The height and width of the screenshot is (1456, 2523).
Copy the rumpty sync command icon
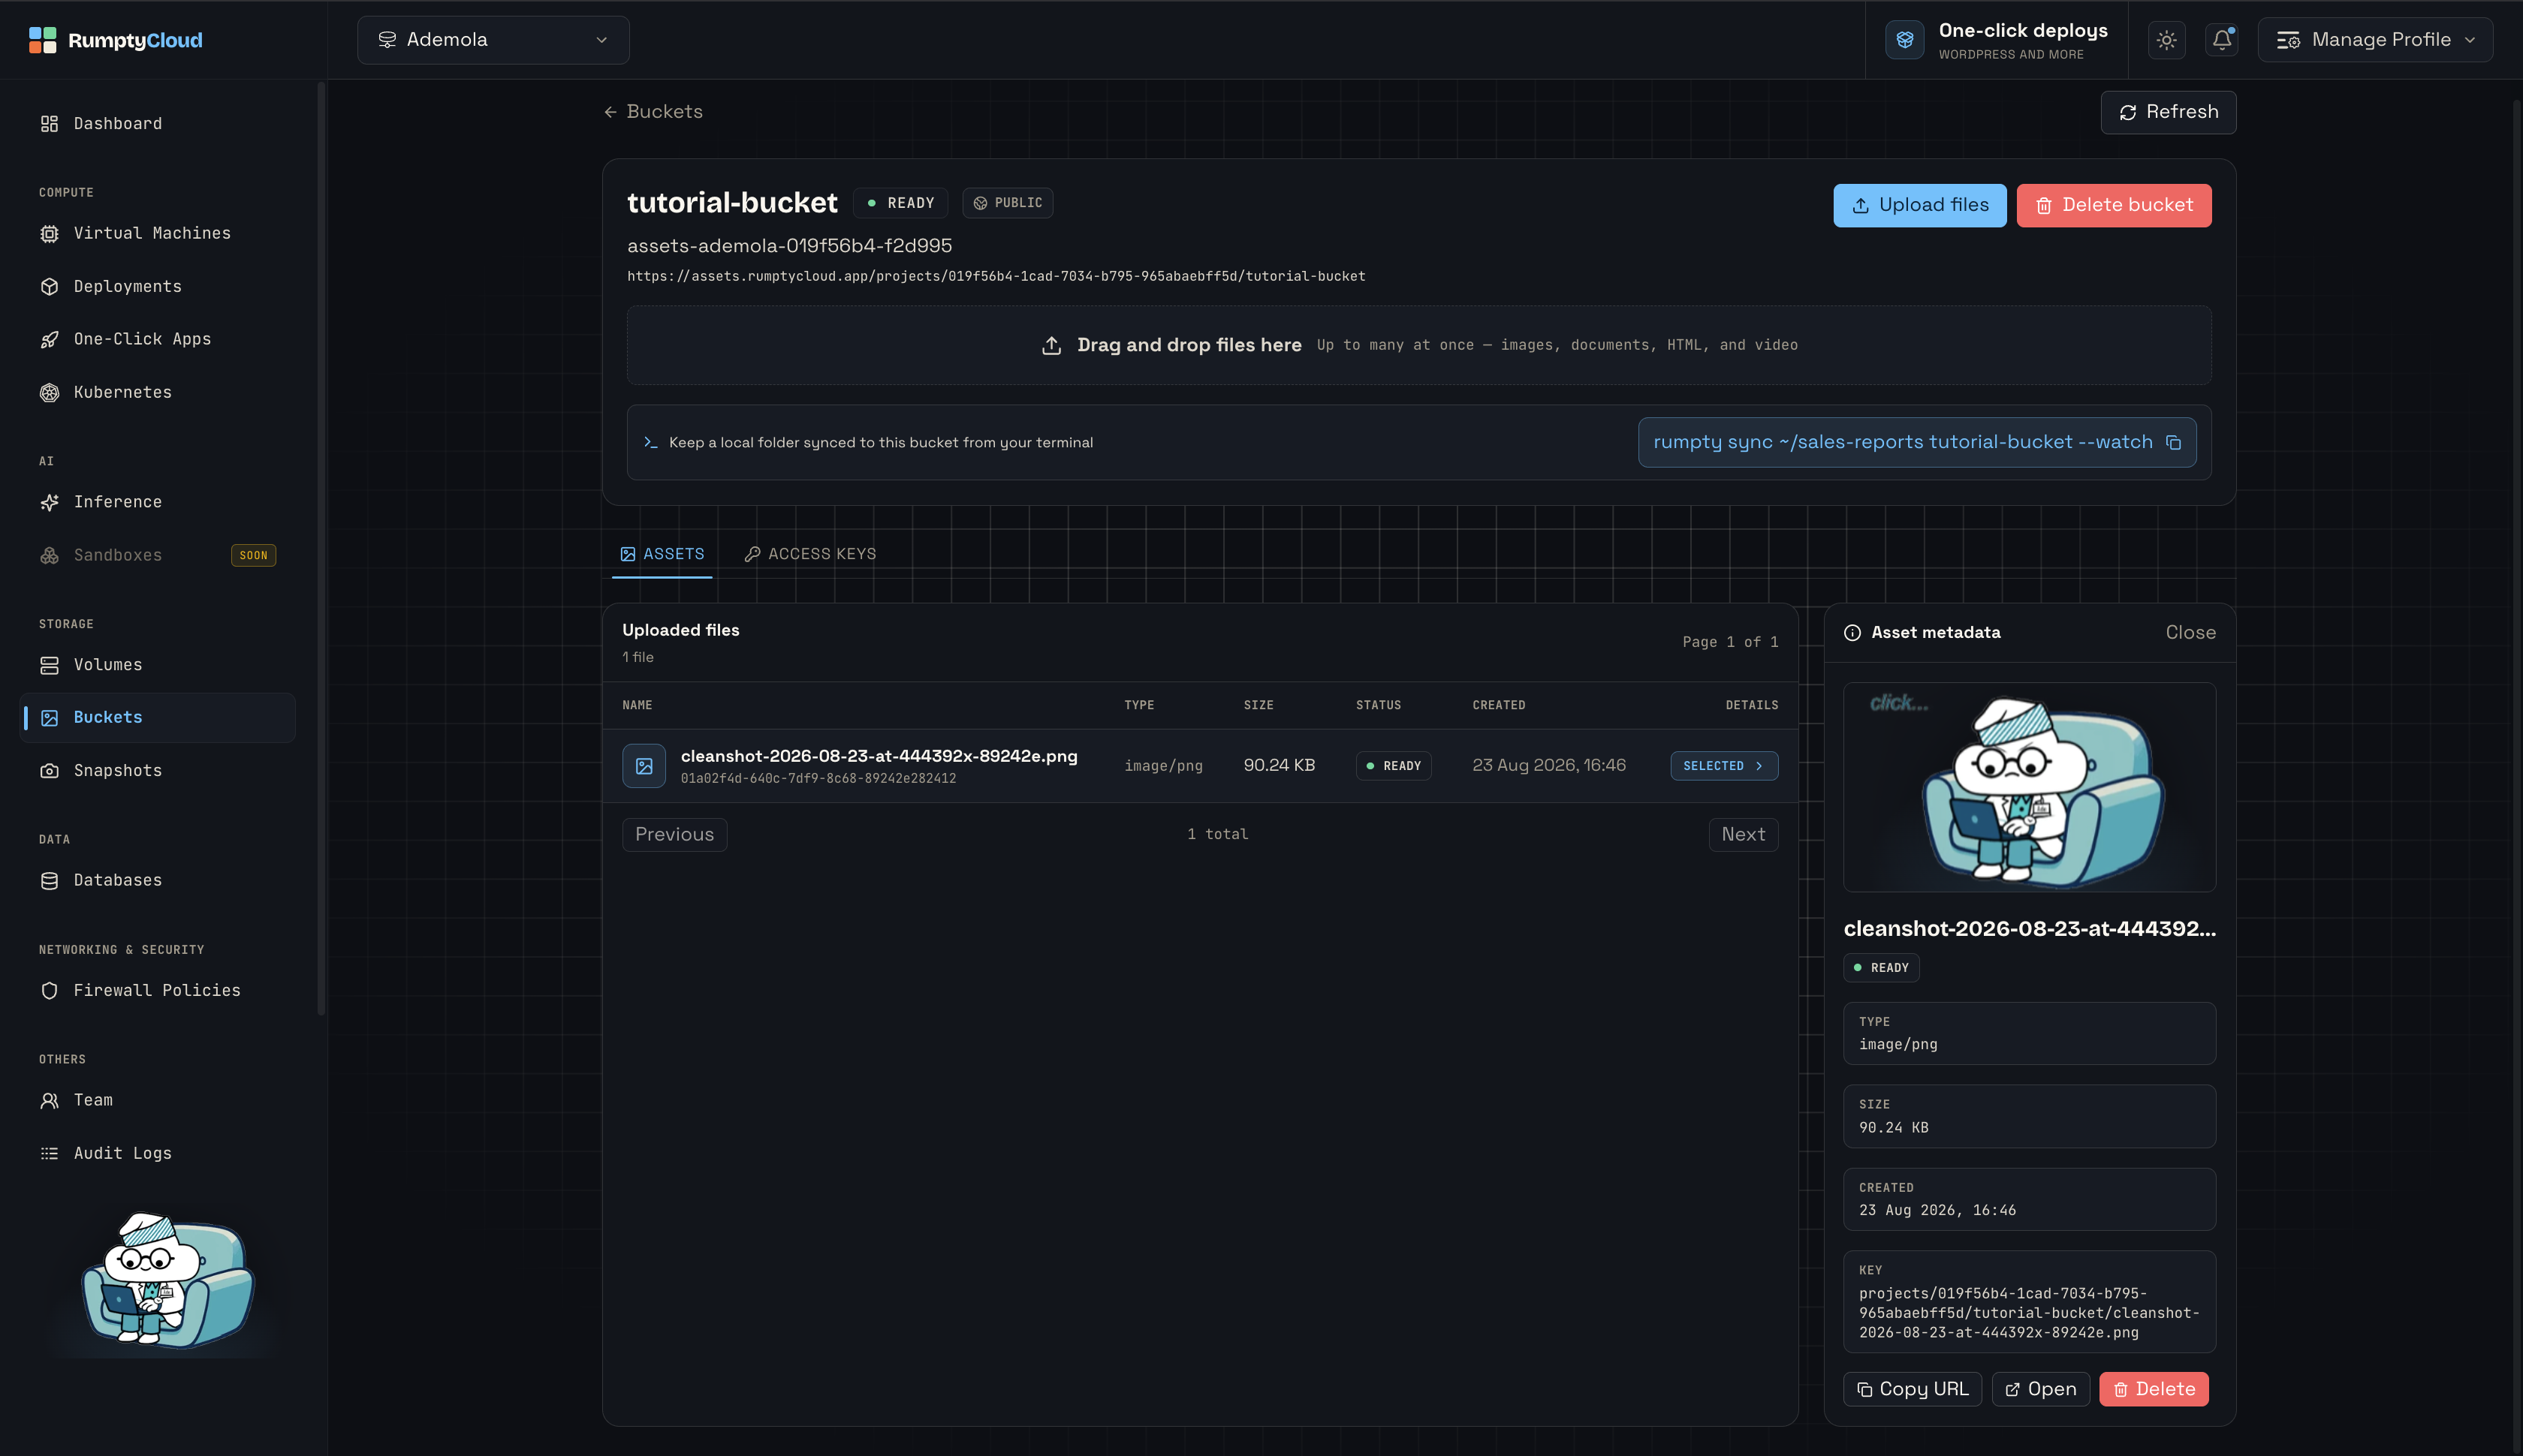(x=2173, y=442)
